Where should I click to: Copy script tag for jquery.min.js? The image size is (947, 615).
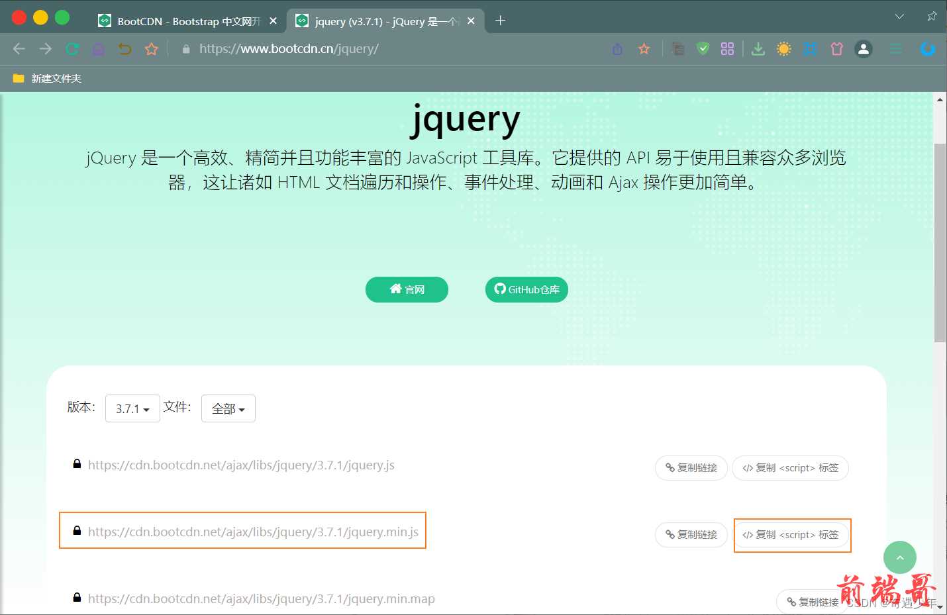(790, 535)
